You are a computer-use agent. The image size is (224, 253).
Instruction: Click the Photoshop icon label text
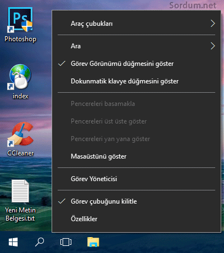tap(20, 39)
